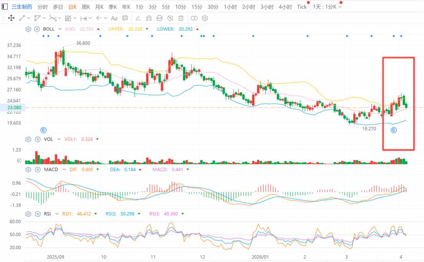Image resolution: width=424 pixels, height=262 pixels.
Task: Select the 5分 five-minute period
Action: [166, 7]
